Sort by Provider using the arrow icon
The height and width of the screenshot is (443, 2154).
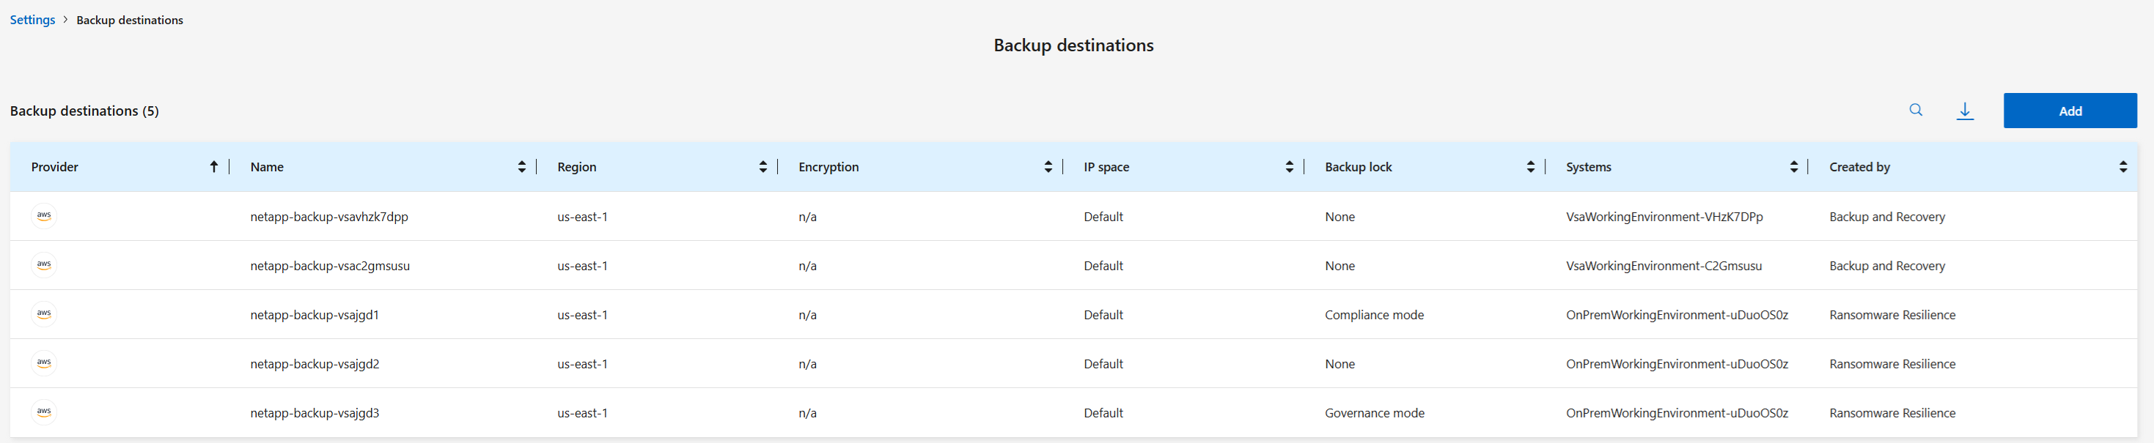pos(214,167)
